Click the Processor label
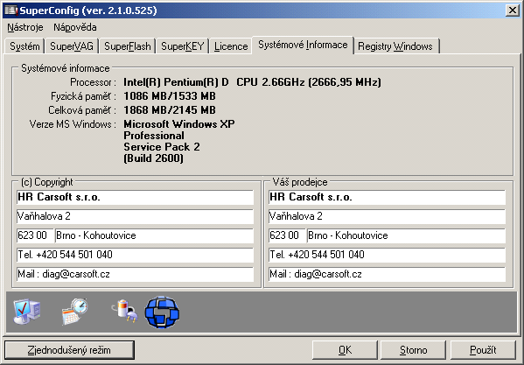The image size is (524, 365). (93, 82)
